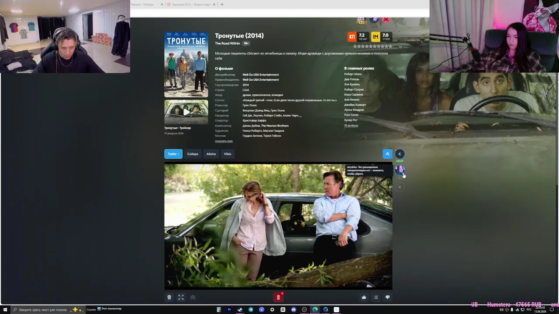559x314 pixels.
Task: Open director Грен Уэллс link
Action: click(250, 105)
